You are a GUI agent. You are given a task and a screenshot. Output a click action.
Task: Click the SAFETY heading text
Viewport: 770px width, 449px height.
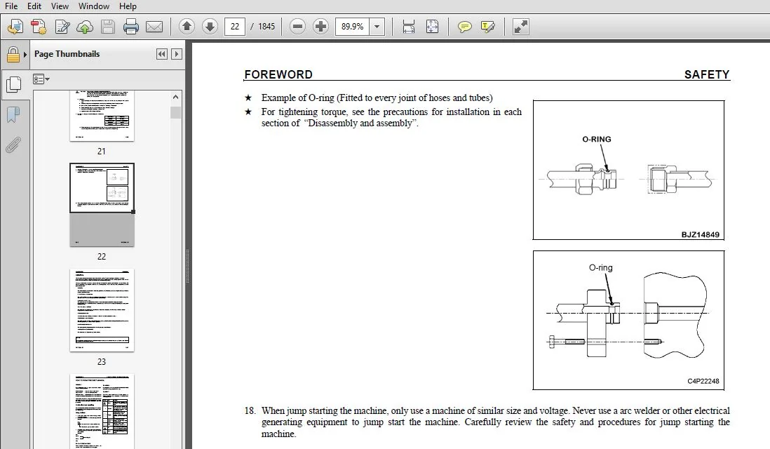tap(707, 74)
